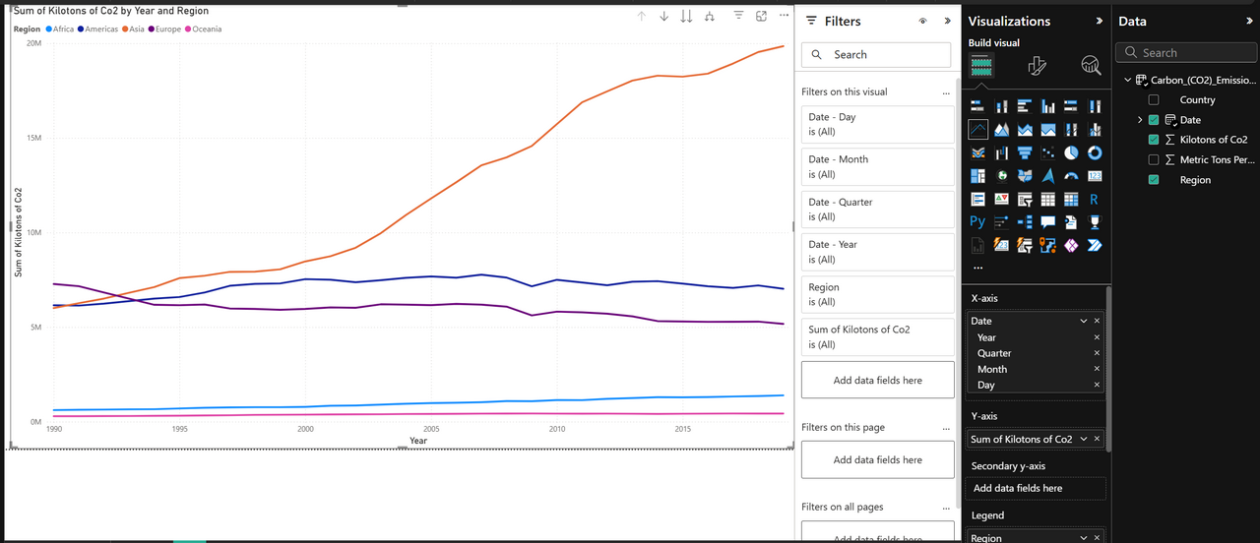Expand the Region filter card
The image size is (1260, 543).
point(878,294)
